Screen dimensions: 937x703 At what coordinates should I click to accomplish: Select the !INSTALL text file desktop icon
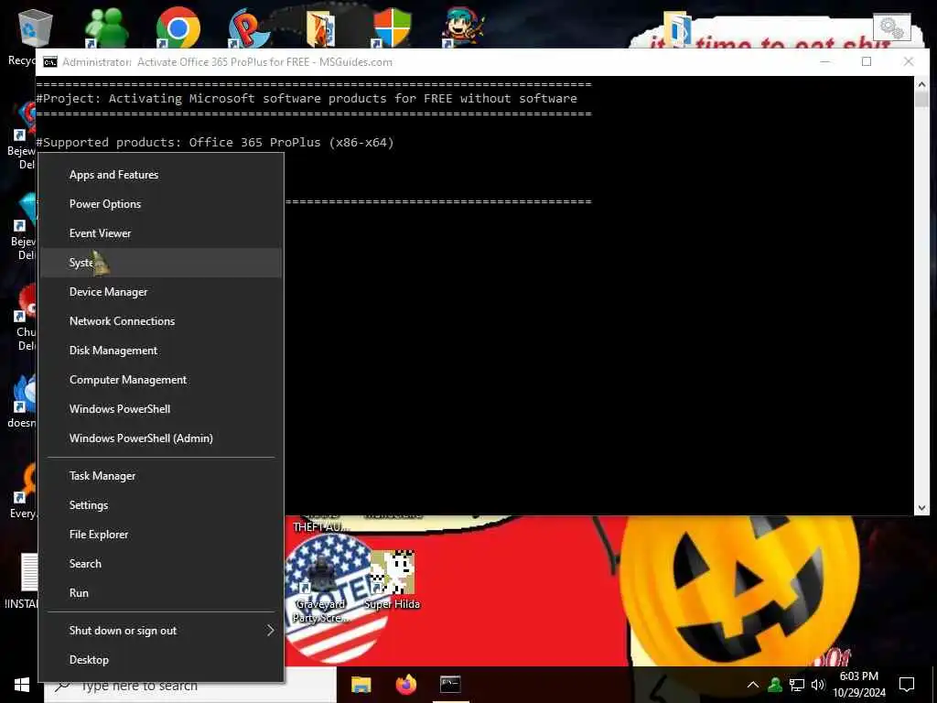point(24,579)
